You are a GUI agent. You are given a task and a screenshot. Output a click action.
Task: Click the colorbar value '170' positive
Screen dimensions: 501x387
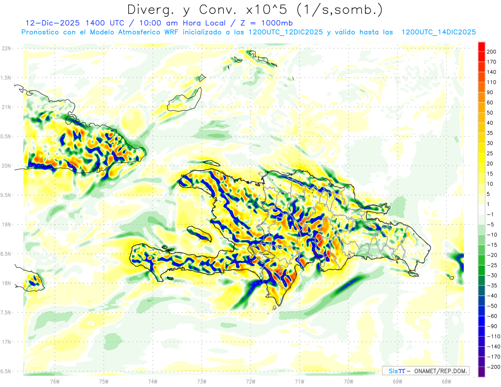[x=491, y=62]
